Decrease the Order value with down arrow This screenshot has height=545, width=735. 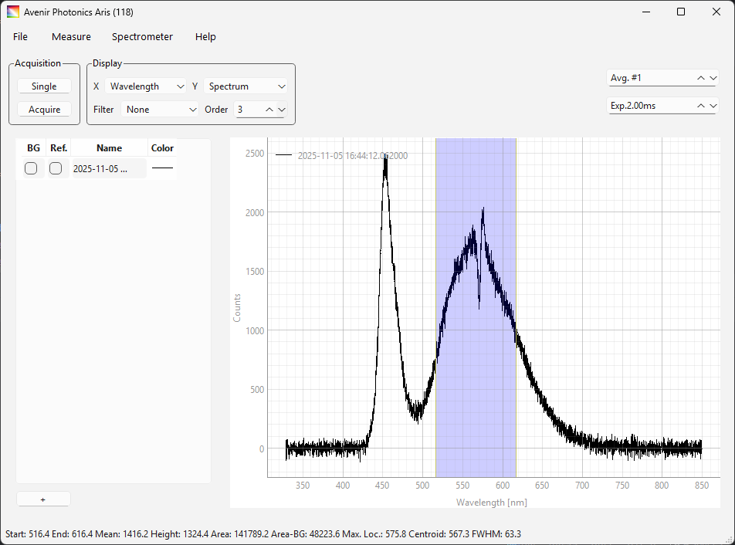point(282,110)
